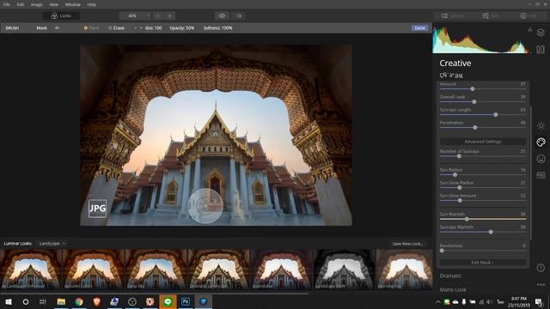This screenshot has width=550, height=309.
Task: Open the Window menu
Action: (x=72, y=4)
